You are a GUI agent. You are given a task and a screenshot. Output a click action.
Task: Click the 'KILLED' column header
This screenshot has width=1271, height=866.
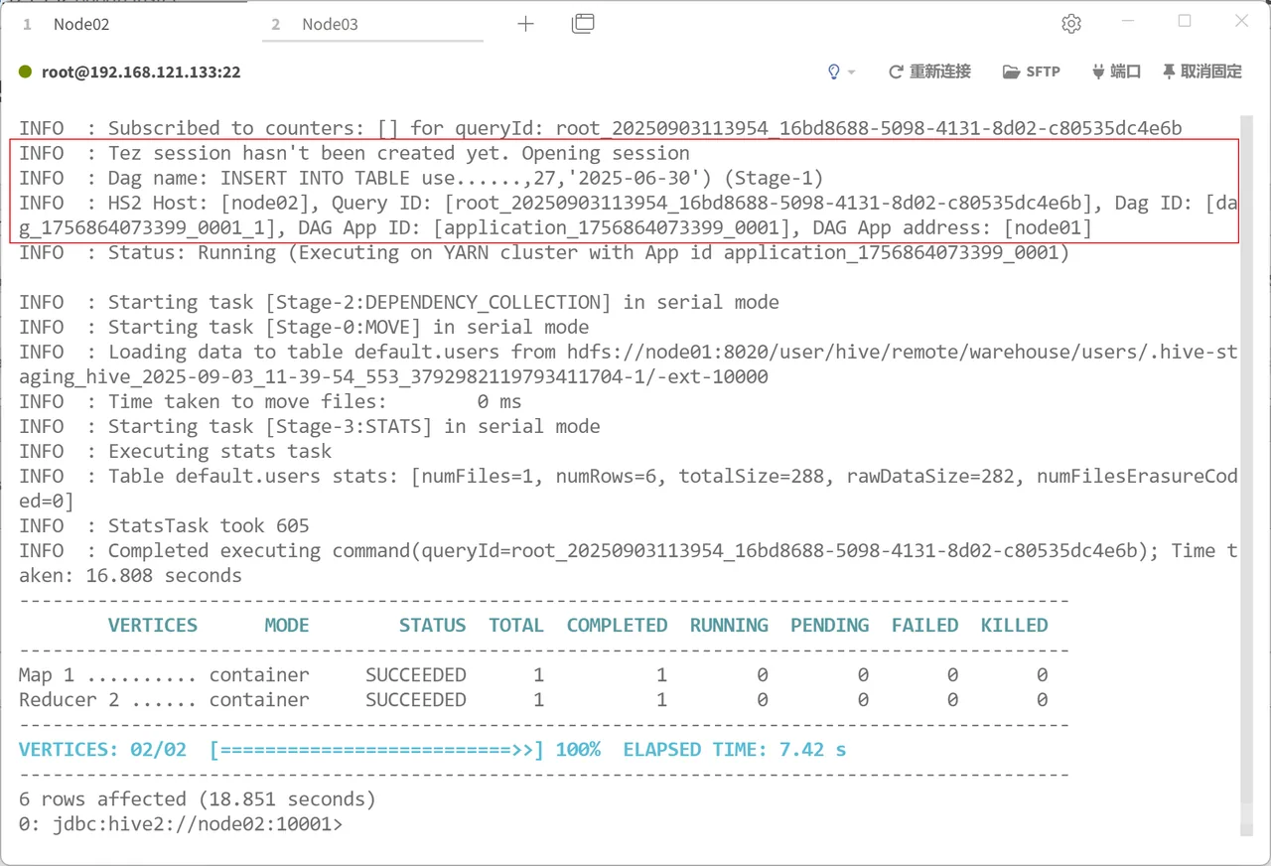pyautogui.click(x=1014, y=626)
